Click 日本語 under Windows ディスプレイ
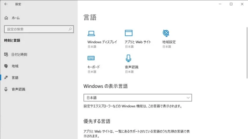The image size is (248, 139). click(x=92, y=47)
